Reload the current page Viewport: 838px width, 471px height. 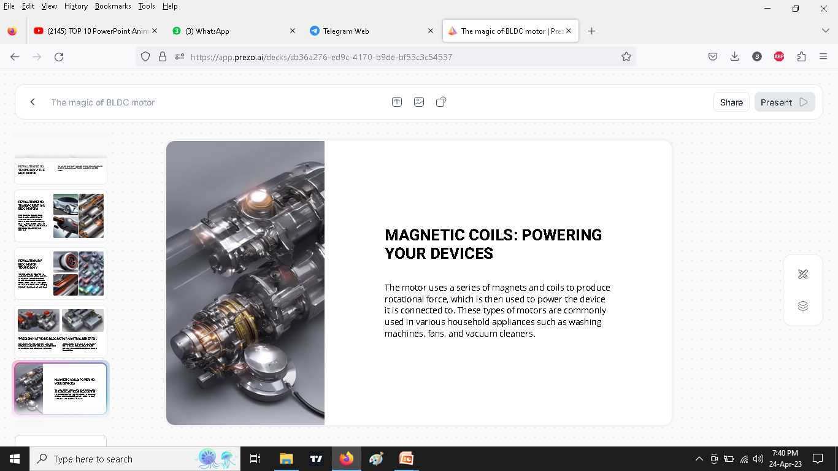59,56
